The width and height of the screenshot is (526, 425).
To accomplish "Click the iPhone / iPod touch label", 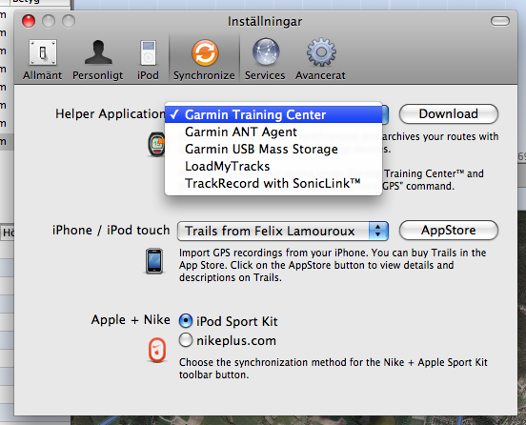I will [x=111, y=230].
